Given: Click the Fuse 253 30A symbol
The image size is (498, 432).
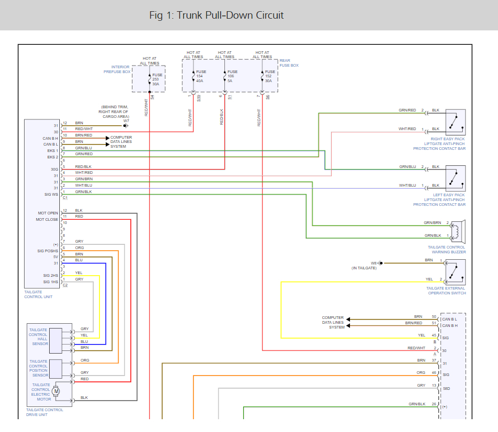Looking at the screenshot, I should coord(150,79).
